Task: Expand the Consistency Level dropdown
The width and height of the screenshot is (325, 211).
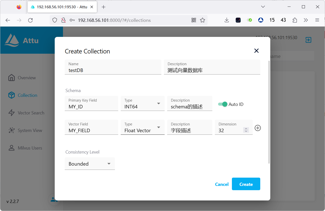Action: (x=90, y=164)
